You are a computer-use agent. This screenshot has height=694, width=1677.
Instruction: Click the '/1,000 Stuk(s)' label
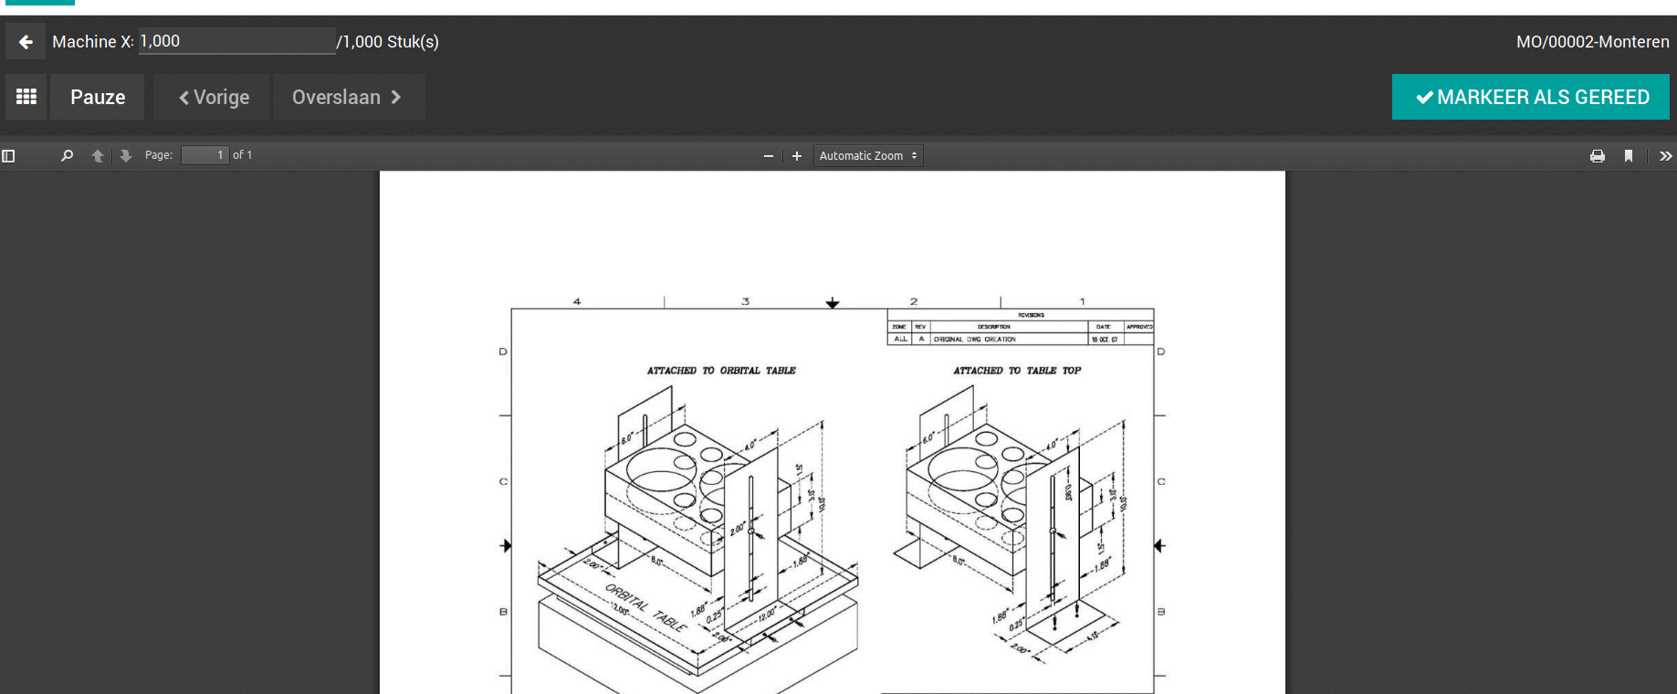click(388, 42)
